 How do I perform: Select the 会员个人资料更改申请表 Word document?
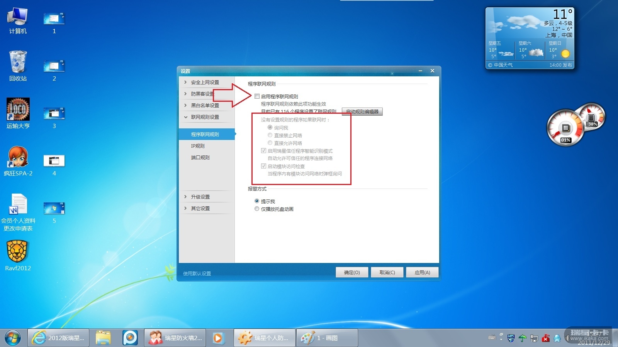click(18, 212)
